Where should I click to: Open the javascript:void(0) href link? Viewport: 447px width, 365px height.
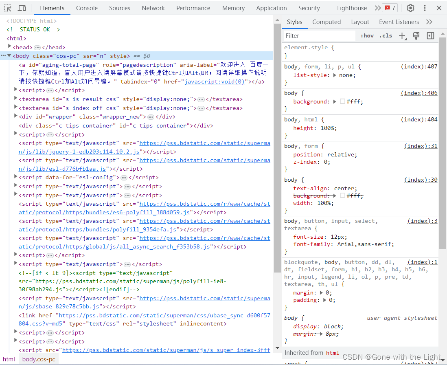(x=215, y=81)
